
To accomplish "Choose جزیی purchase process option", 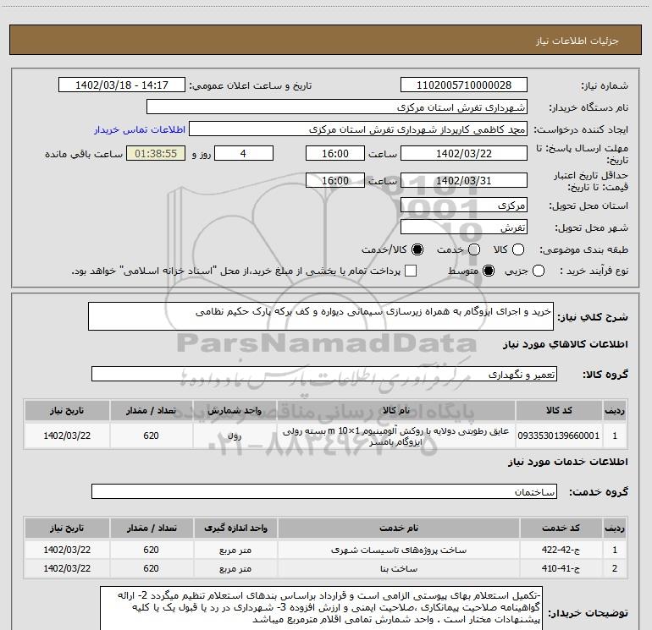I will click(539, 271).
